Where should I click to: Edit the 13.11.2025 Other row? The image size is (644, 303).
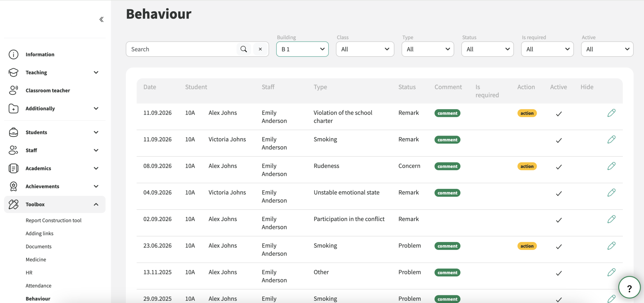[611, 272]
